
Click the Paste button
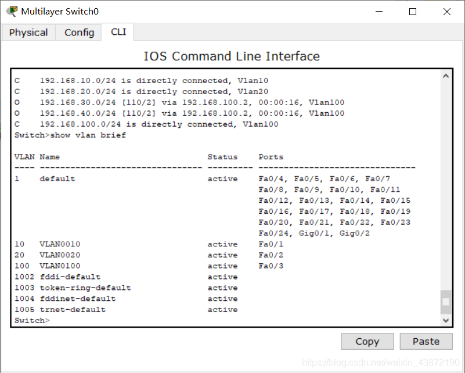pos(426,341)
